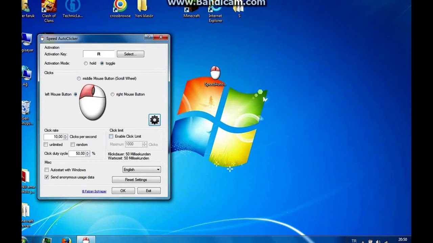433x243 pixels.
Task: Choose middle Mouse Button (Scroll Wheel)
Action: (x=79, y=78)
